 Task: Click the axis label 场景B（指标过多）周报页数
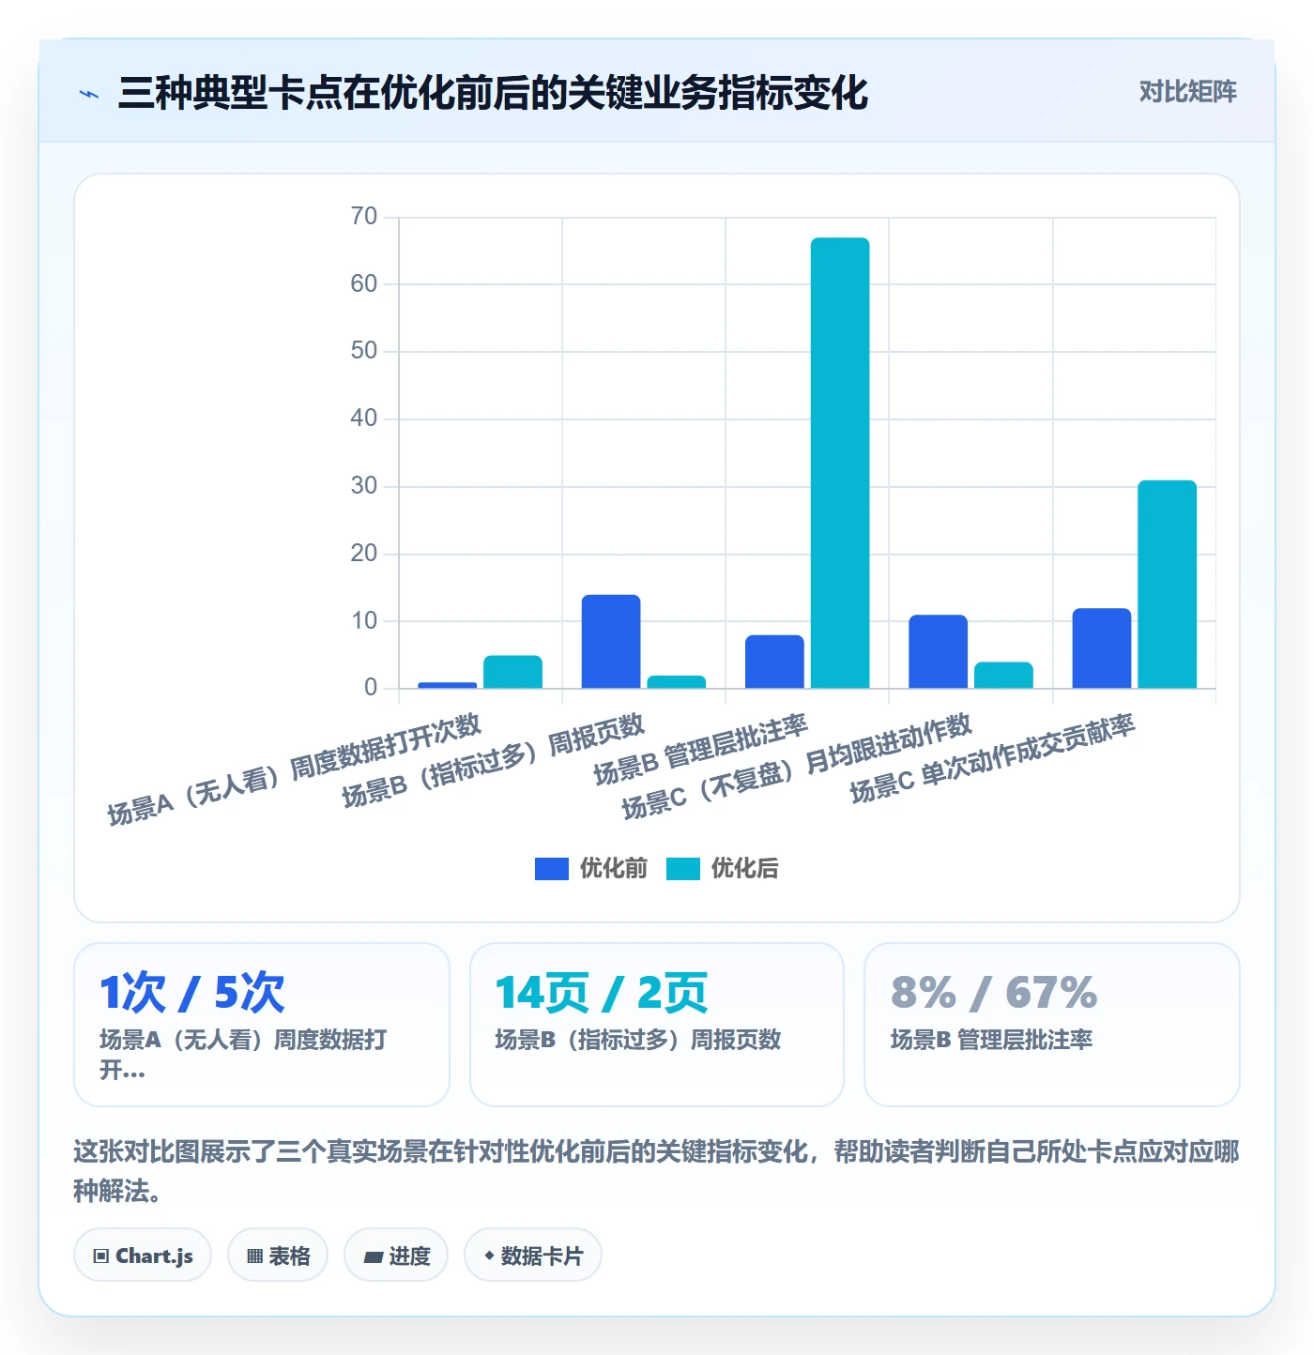pyautogui.click(x=493, y=761)
